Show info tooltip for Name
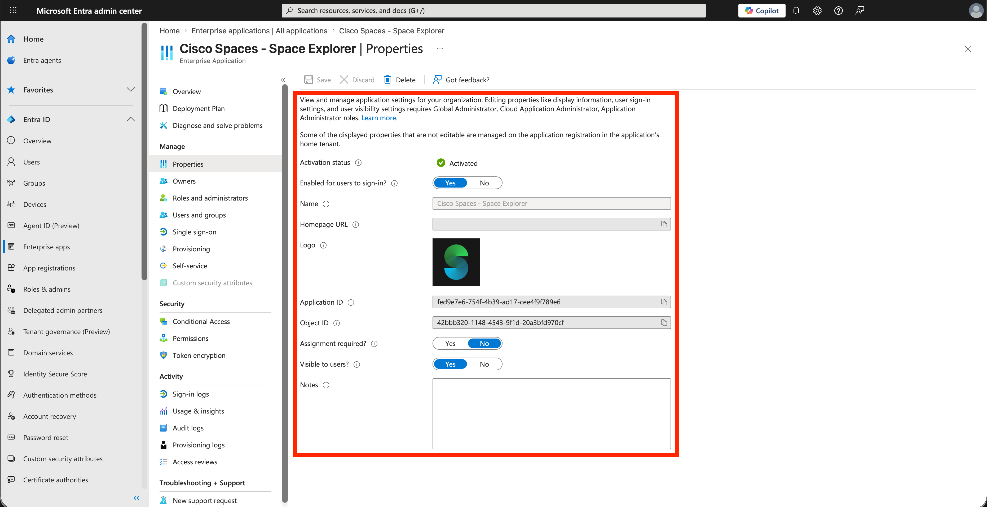The image size is (987, 507). tap(326, 204)
